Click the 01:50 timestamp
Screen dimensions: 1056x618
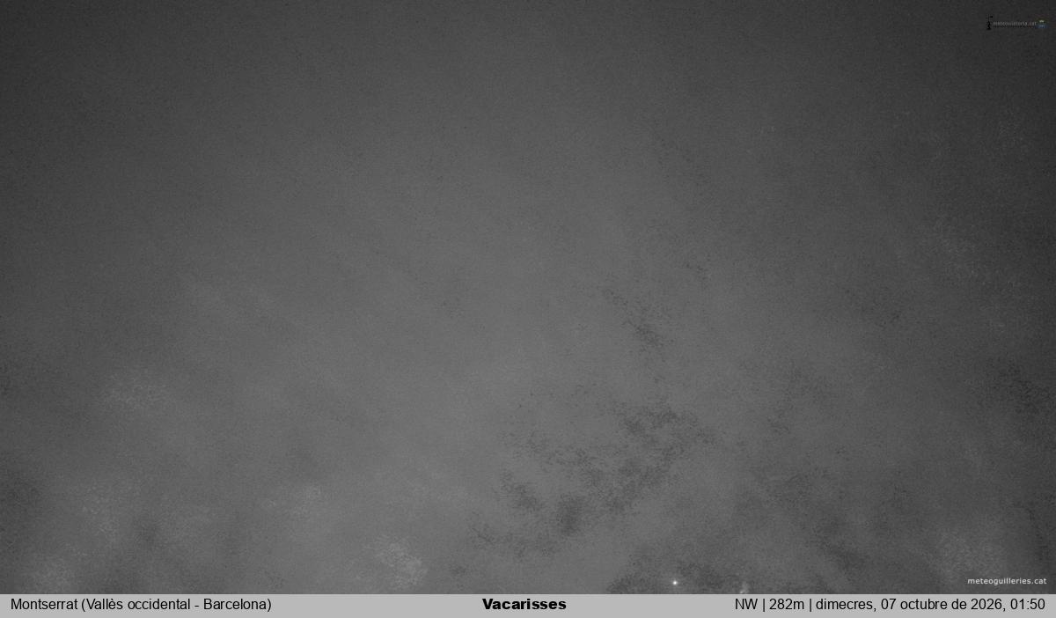1029,605
